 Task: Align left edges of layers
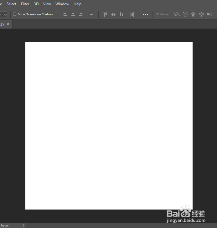65,14
